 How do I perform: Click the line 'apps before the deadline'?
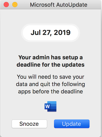[x=50, y=92]
